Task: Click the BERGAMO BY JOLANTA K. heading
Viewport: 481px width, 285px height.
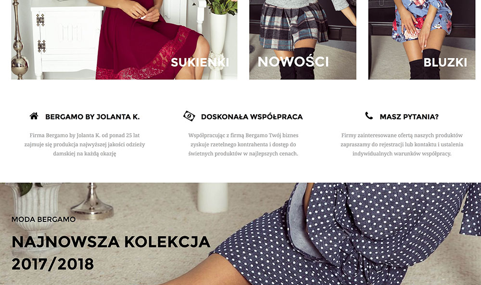Action: [92, 117]
